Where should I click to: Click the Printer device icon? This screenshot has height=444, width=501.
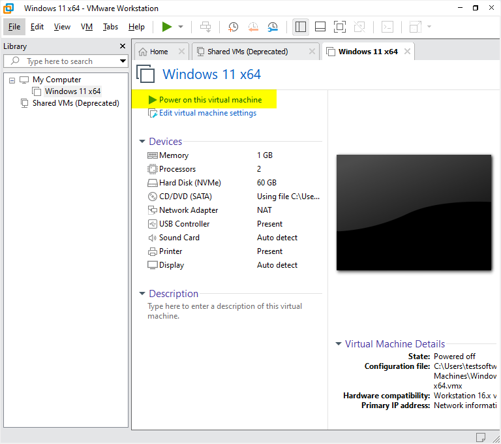pos(153,252)
